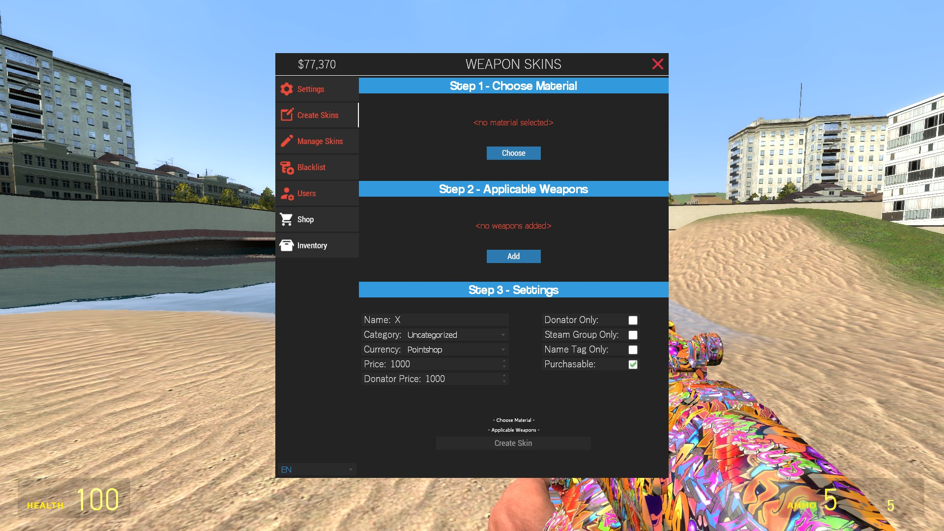The image size is (944, 531).
Task: Open the Shop label
Action: (305, 219)
